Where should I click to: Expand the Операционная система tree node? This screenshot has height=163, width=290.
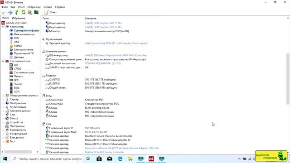(3, 96)
